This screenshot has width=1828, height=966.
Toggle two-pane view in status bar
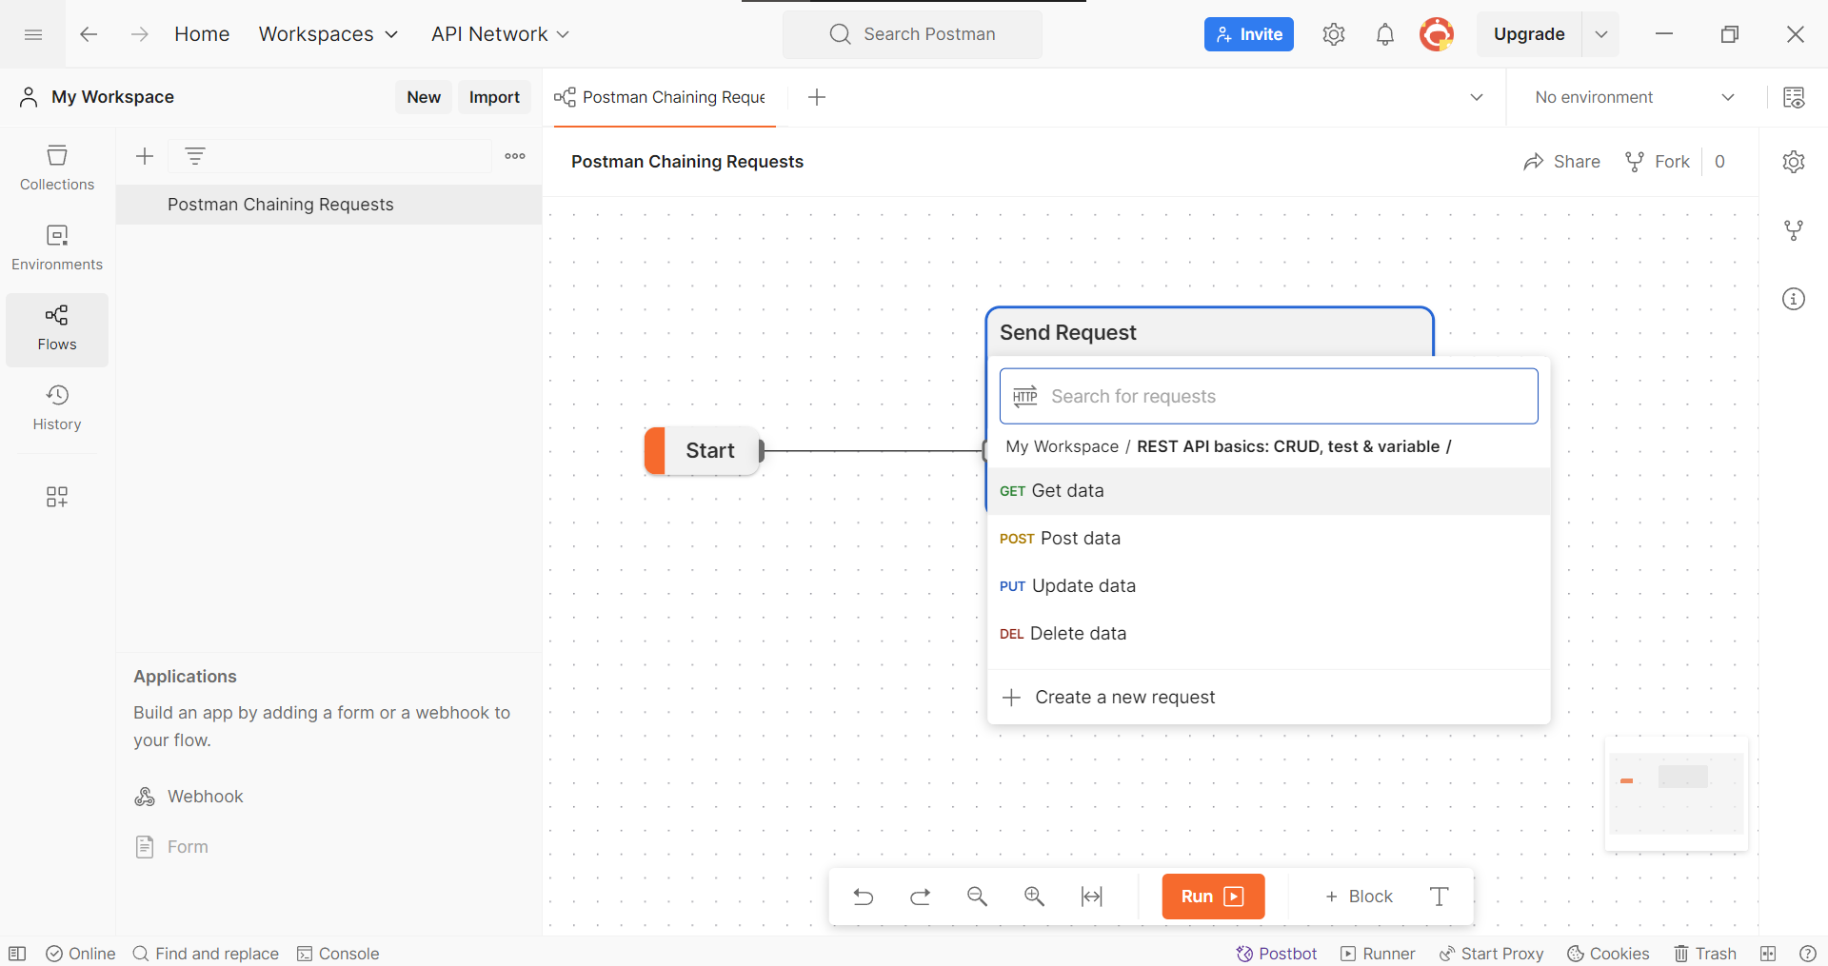pyautogui.click(x=1768, y=954)
